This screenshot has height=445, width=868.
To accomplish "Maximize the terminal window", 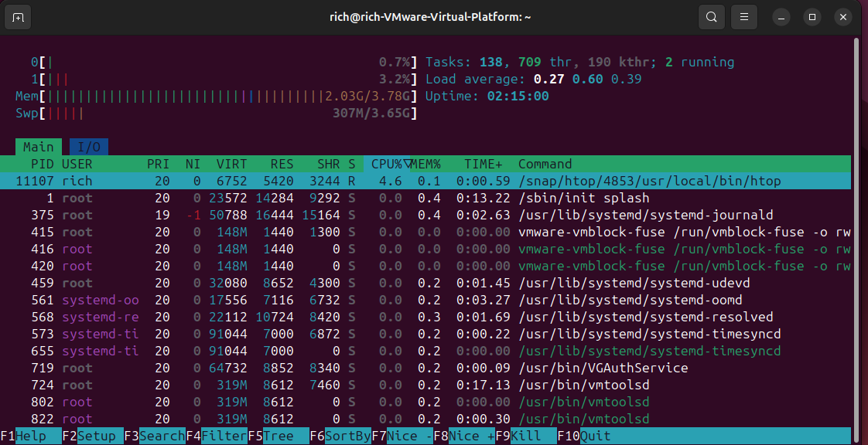I will point(812,17).
